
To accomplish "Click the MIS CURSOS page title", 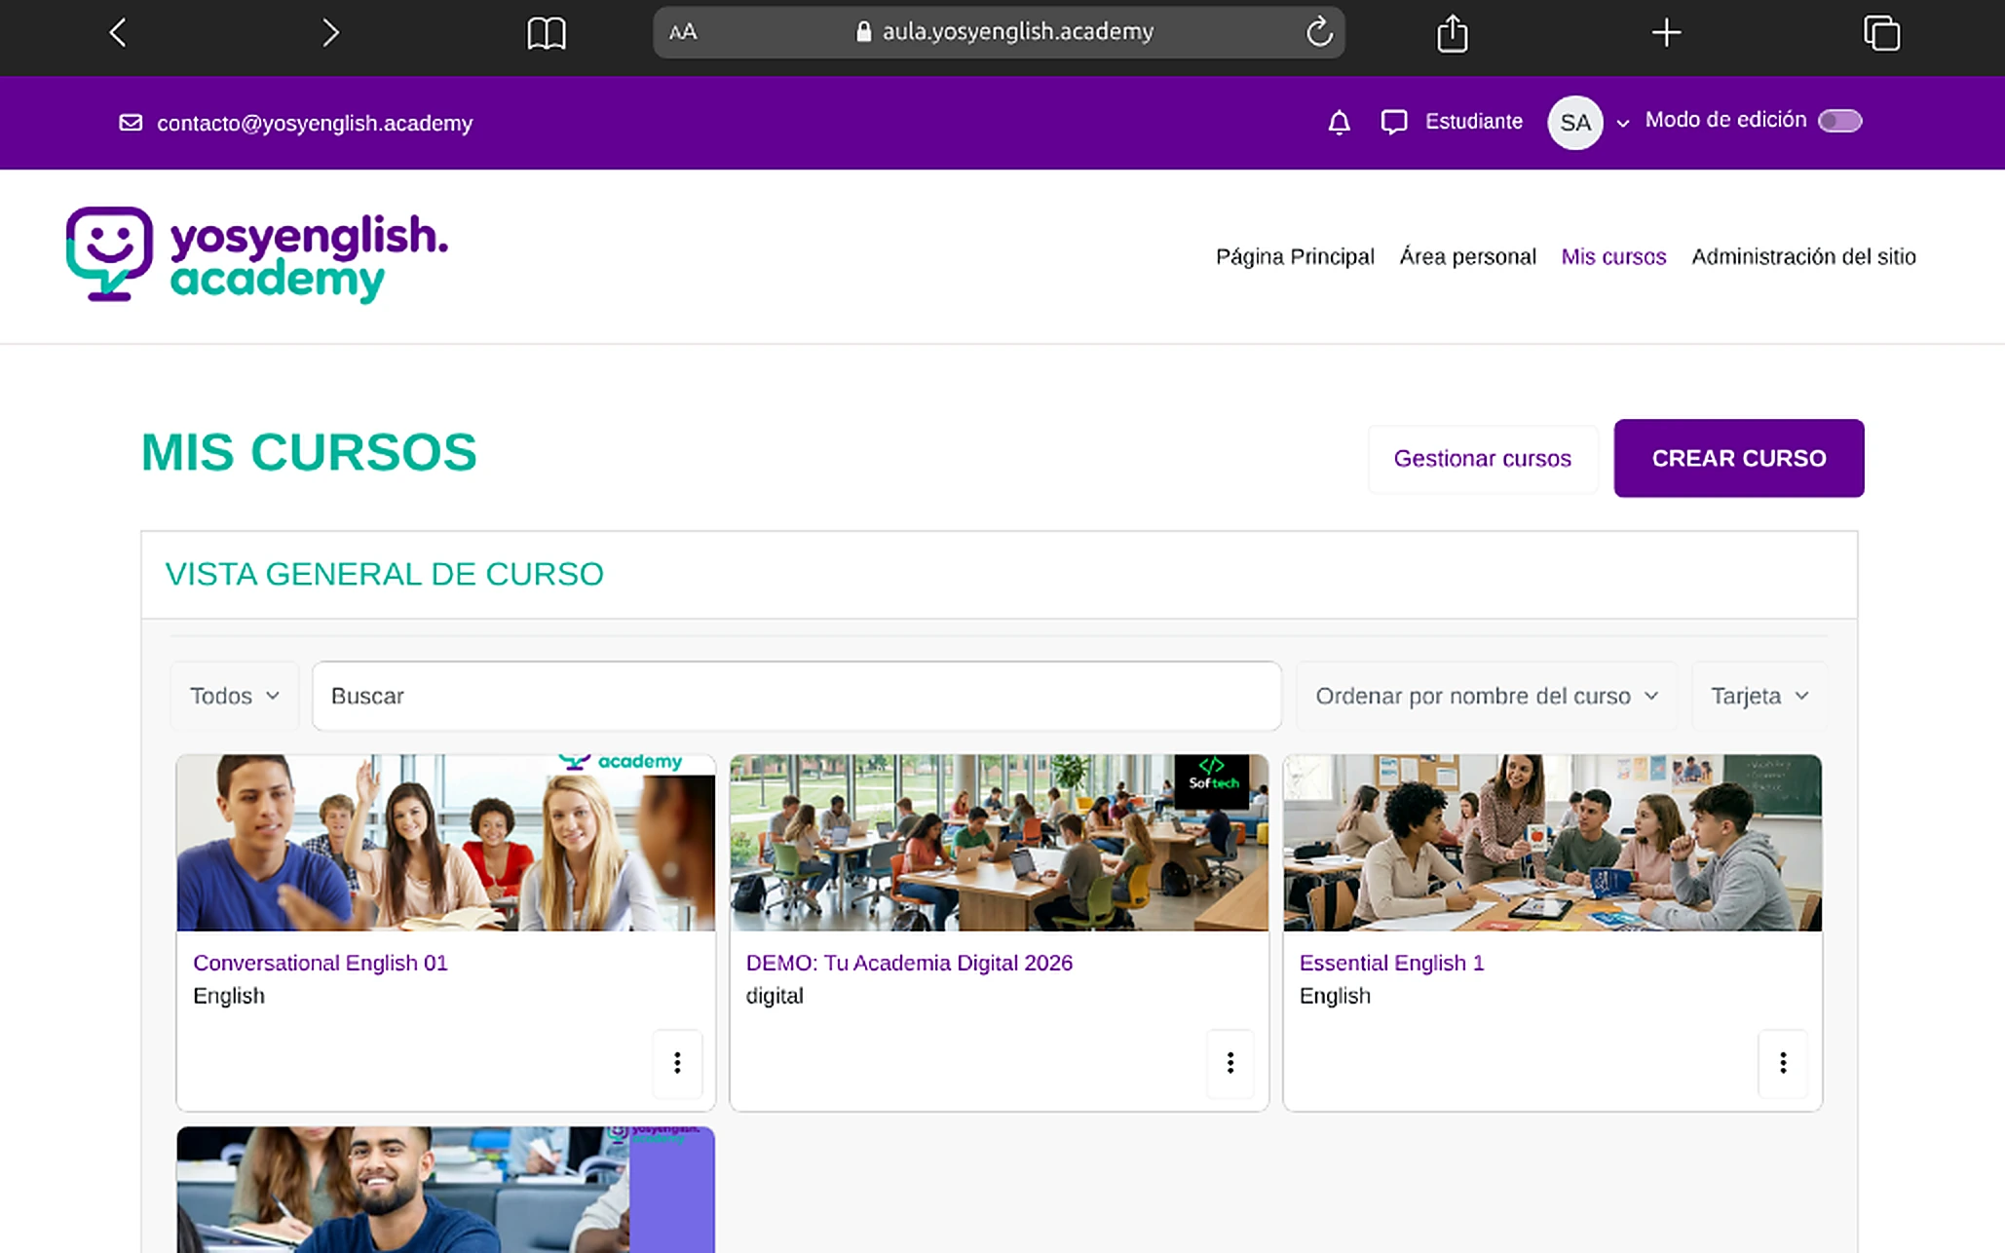I will (309, 452).
